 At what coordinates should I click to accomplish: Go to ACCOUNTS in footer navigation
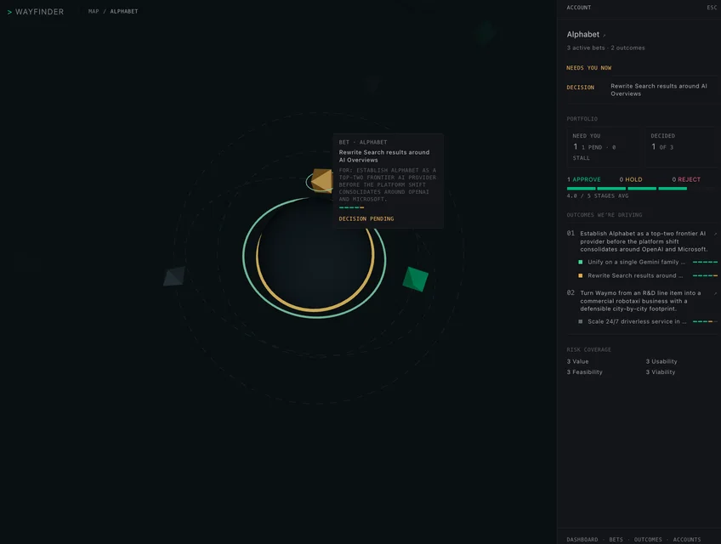coord(687,540)
